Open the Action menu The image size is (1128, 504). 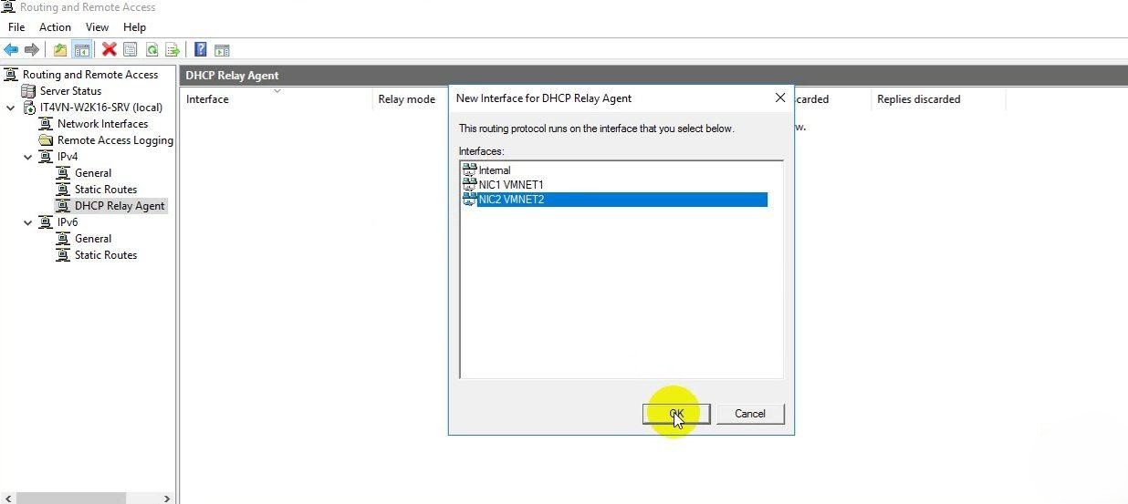(x=55, y=27)
